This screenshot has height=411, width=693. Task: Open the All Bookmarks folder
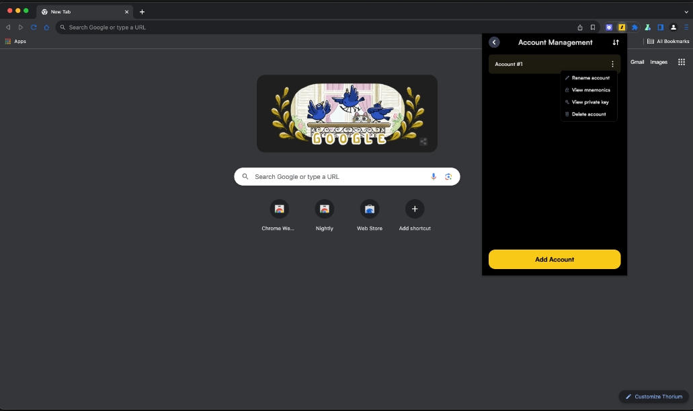tap(668, 41)
